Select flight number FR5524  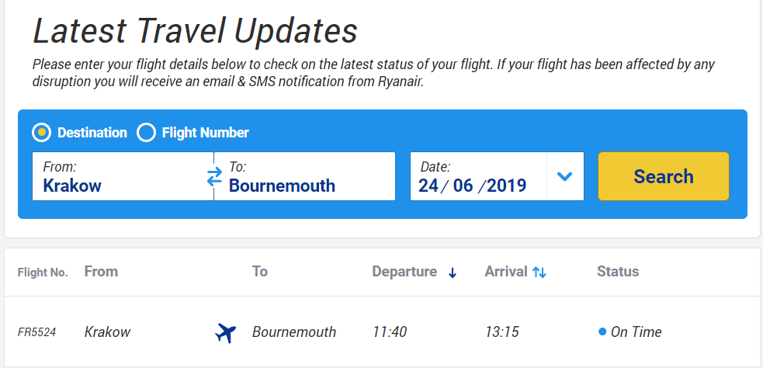(x=37, y=332)
